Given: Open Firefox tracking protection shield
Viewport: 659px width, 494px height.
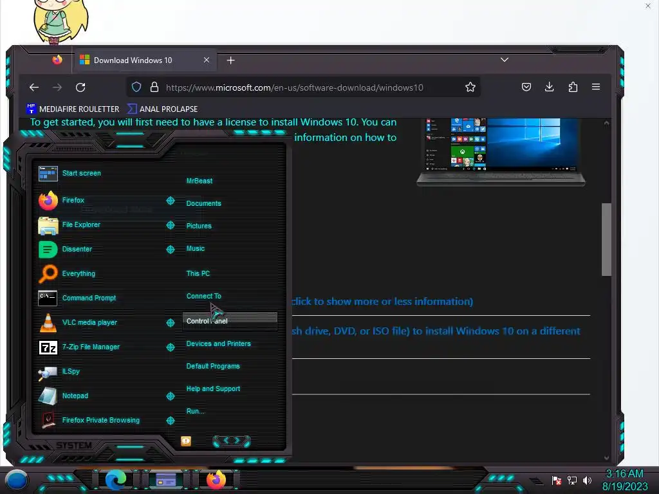Looking at the screenshot, I should click(136, 87).
